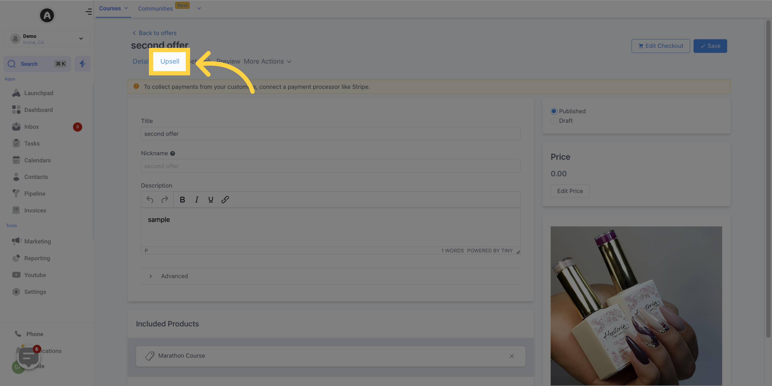
Task: Click the Lightning bolt quick actions icon
Action: [82, 64]
